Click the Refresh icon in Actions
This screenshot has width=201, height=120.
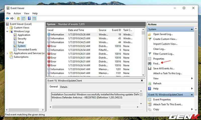(x=149, y=83)
